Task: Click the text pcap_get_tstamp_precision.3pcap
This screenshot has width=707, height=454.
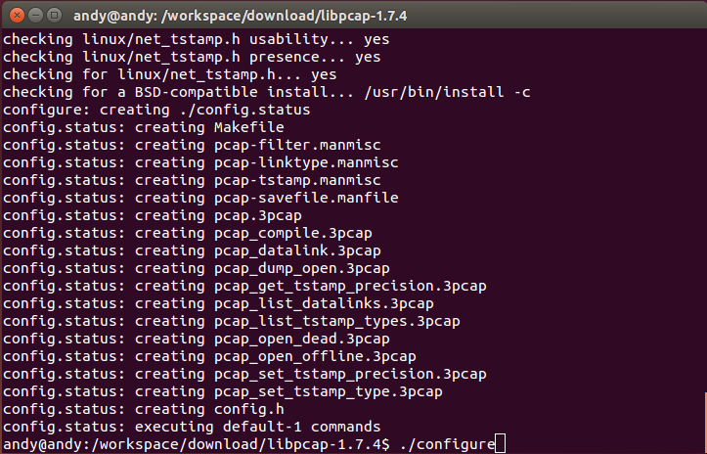Action: click(350, 286)
